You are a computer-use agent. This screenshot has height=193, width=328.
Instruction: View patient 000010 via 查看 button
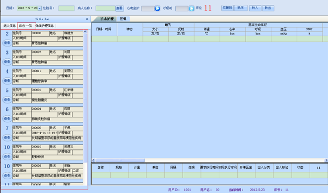pos(7,156)
